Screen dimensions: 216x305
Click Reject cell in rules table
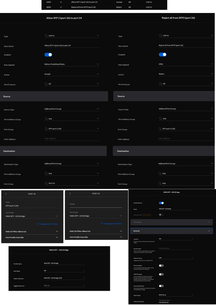click(119, 7)
